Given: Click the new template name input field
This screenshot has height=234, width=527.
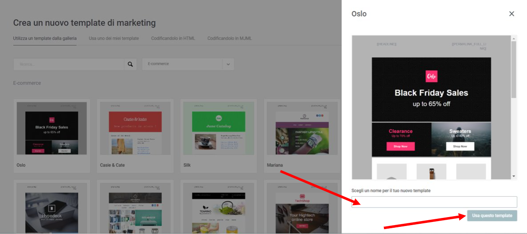Looking at the screenshot, I should tap(434, 202).
